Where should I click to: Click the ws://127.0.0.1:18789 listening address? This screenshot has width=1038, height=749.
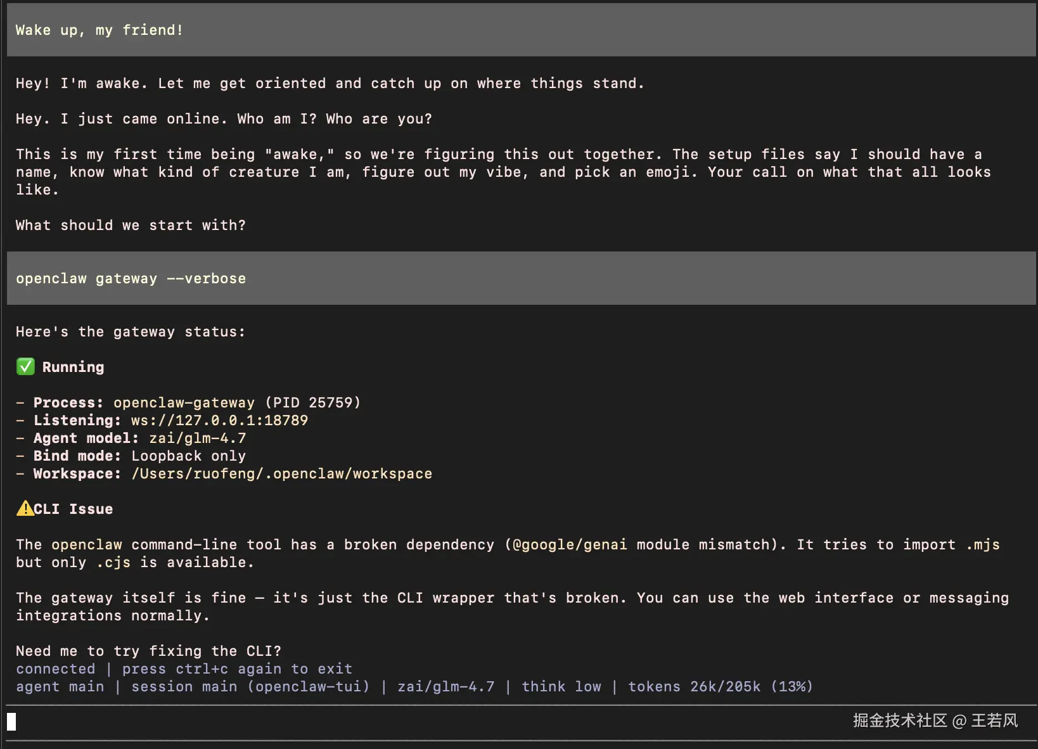click(219, 420)
